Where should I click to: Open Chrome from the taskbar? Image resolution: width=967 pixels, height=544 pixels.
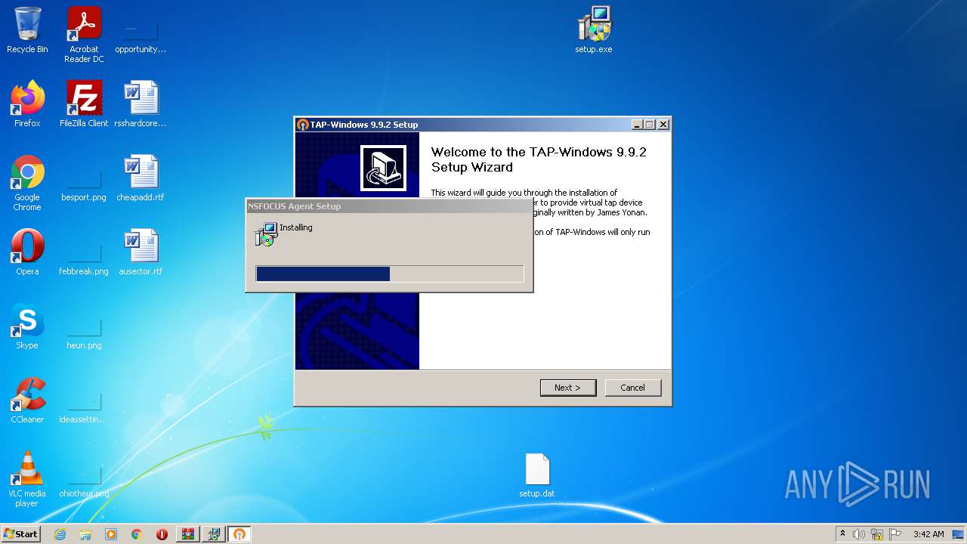[137, 534]
